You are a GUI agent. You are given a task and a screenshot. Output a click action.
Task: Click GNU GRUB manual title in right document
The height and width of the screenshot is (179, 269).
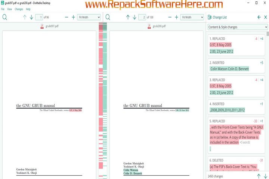point(143,106)
